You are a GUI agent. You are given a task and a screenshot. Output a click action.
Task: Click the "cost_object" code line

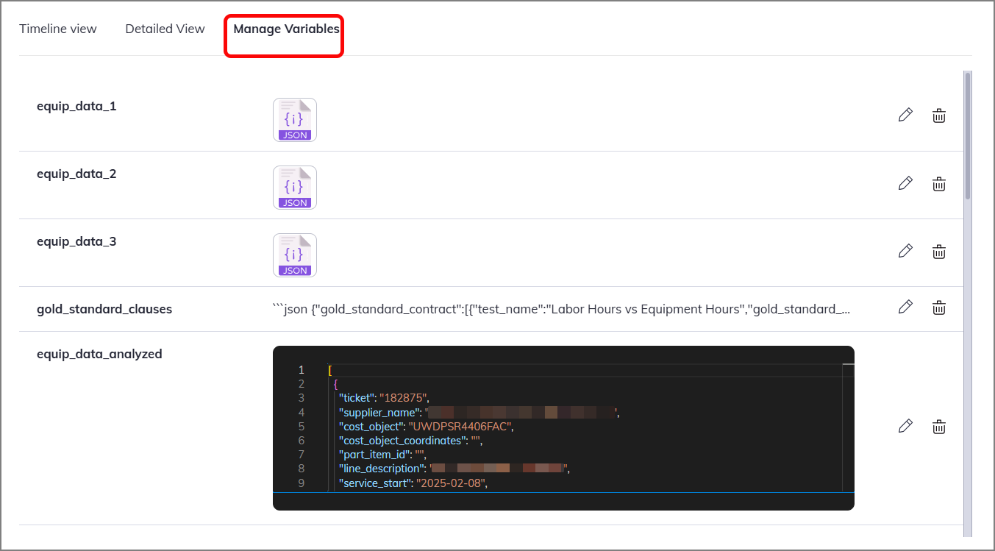[x=426, y=426]
